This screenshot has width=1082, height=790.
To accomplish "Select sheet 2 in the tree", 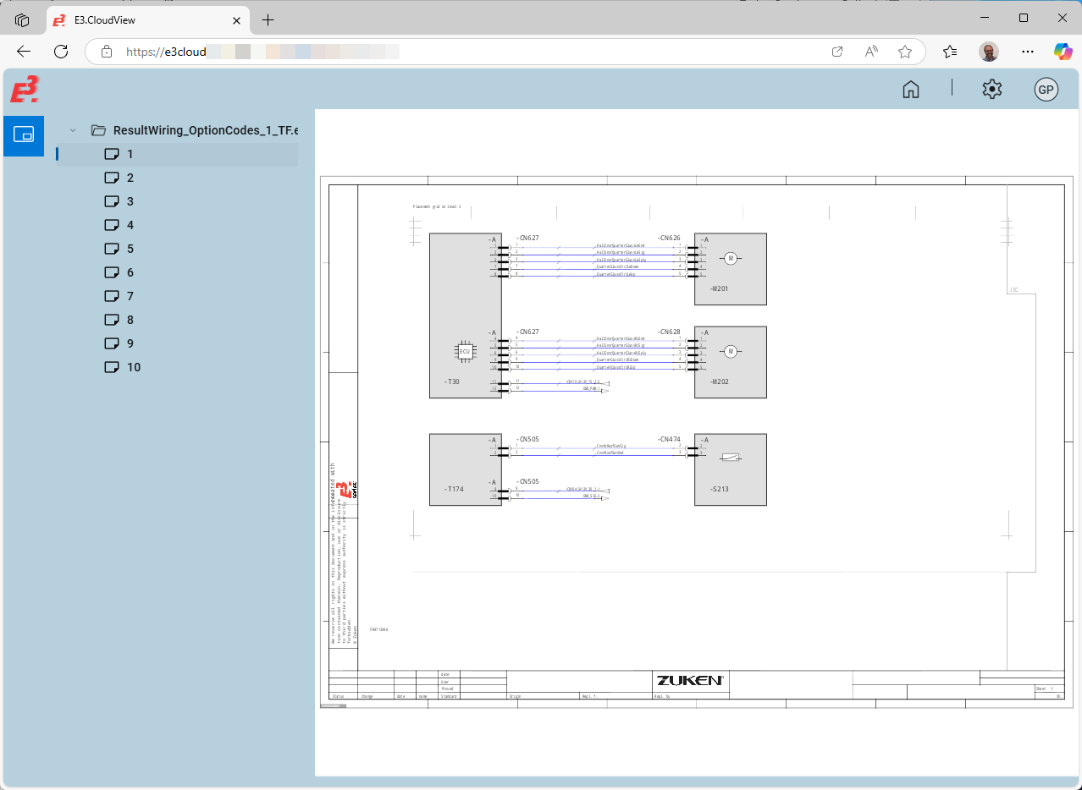I will click(130, 178).
